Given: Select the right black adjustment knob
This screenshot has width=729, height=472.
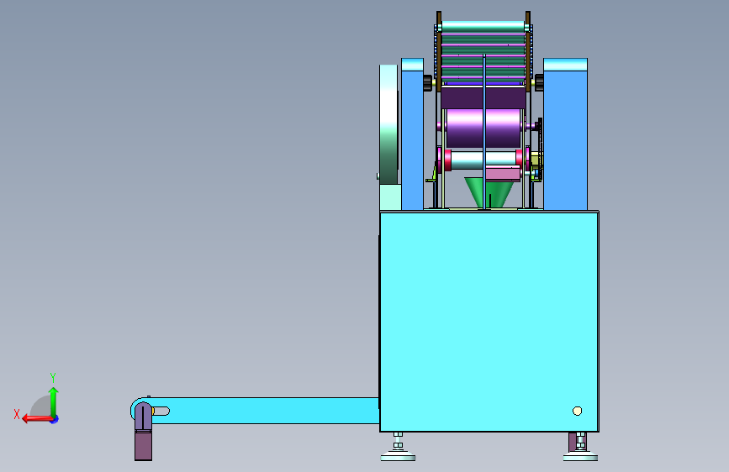Looking at the screenshot, I should (x=539, y=82).
